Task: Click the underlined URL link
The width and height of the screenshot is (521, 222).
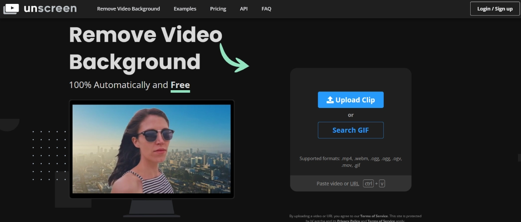Action: tap(354, 183)
